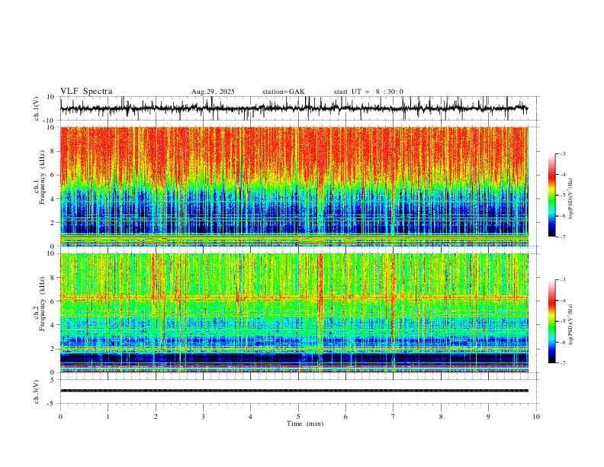Click the upper colorbar '-3' tick label
Image resolution: width=604 pixels, height=467 pixels.
tap(562, 153)
